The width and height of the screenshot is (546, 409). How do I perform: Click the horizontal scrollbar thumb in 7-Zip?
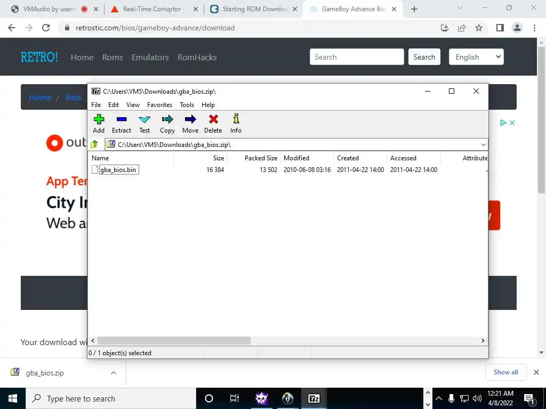coord(174,340)
